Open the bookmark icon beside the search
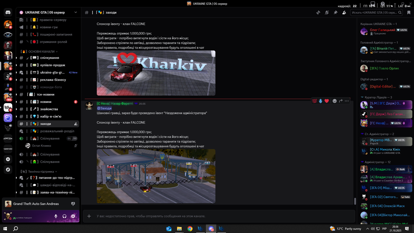This screenshot has width=414, height=233. [409, 12]
